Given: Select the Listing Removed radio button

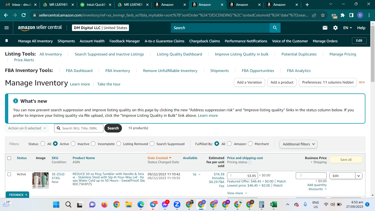Looking at the screenshot, I should [119, 143].
